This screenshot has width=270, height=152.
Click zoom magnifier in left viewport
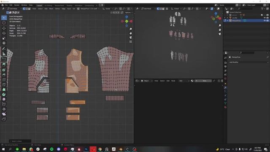pos(131,29)
